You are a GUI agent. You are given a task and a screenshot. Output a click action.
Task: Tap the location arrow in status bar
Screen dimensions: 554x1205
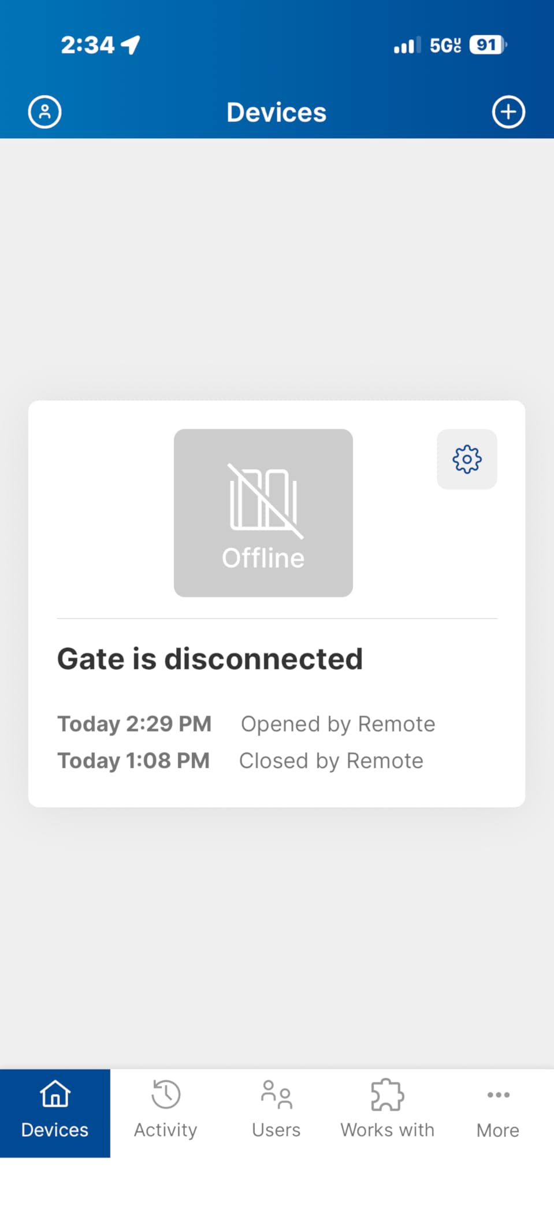(131, 45)
